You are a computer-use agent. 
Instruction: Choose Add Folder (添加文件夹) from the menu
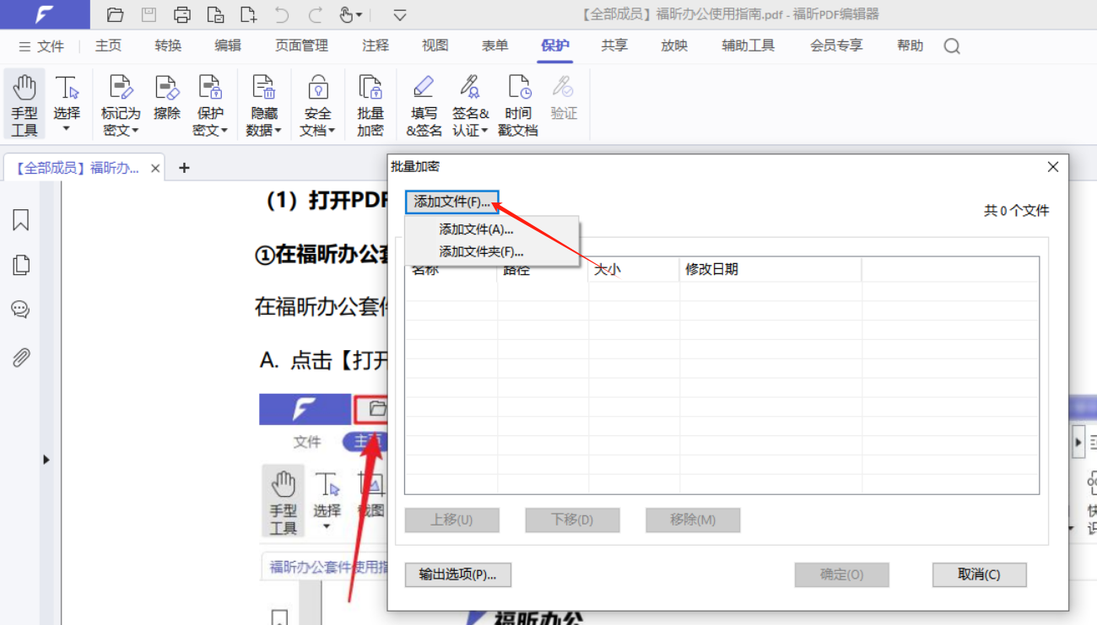point(481,251)
